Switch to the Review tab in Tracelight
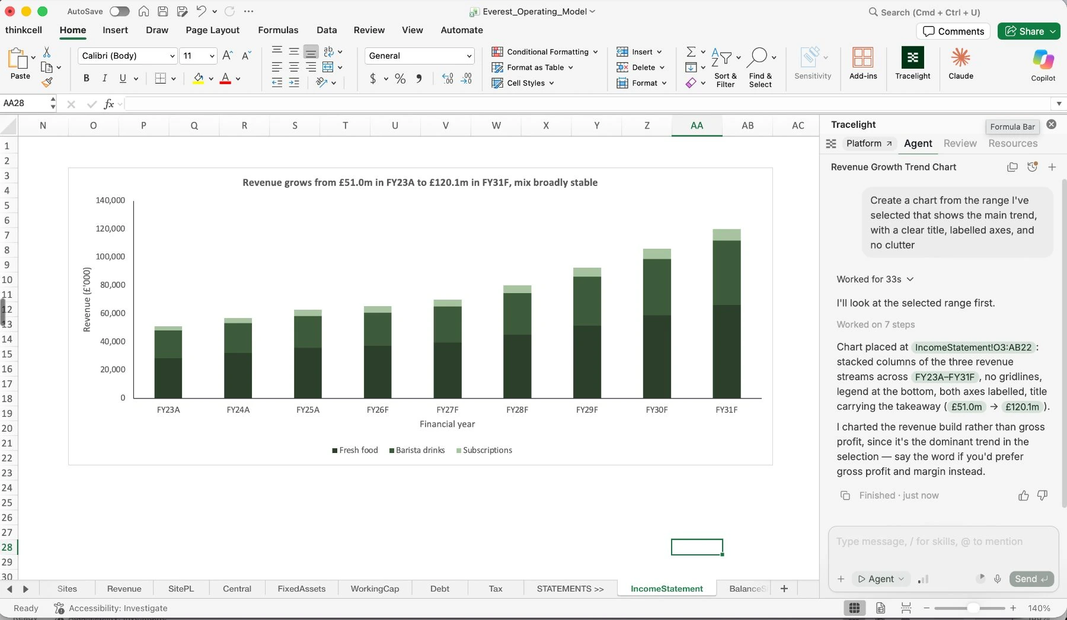This screenshot has width=1067, height=620. click(x=960, y=143)
